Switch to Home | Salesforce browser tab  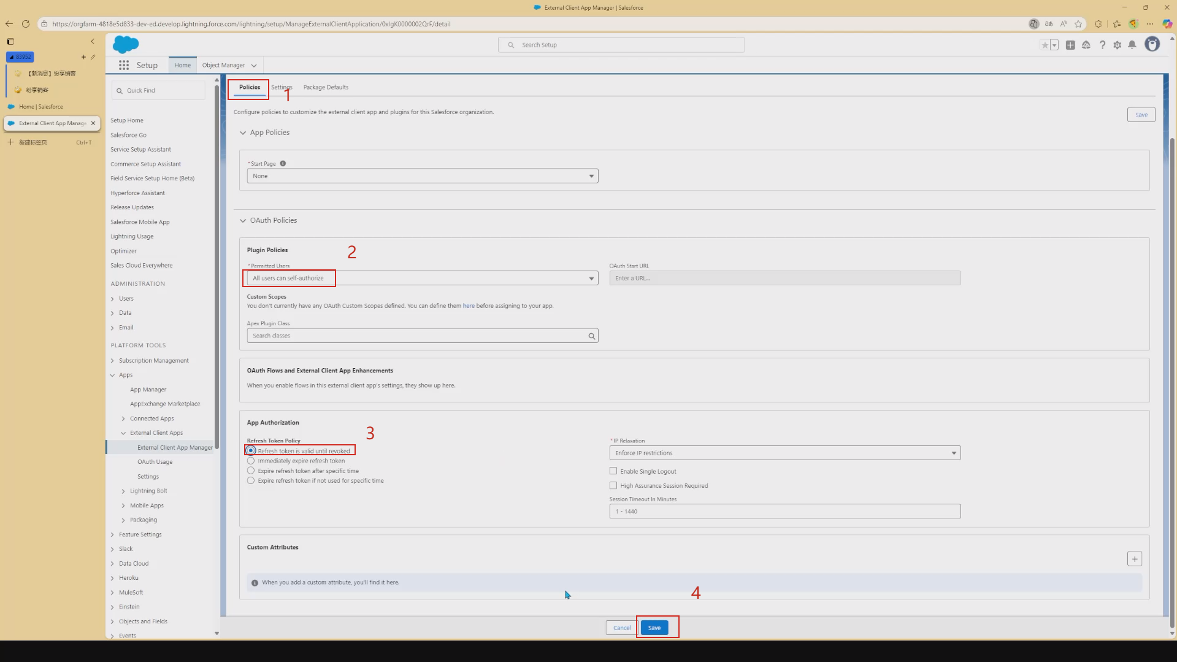pos(52,107)
